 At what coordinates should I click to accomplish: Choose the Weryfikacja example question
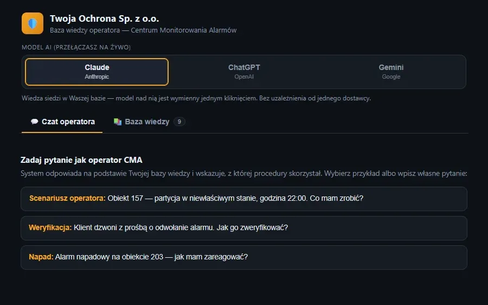pyautogui.click(x=244, y=228)
